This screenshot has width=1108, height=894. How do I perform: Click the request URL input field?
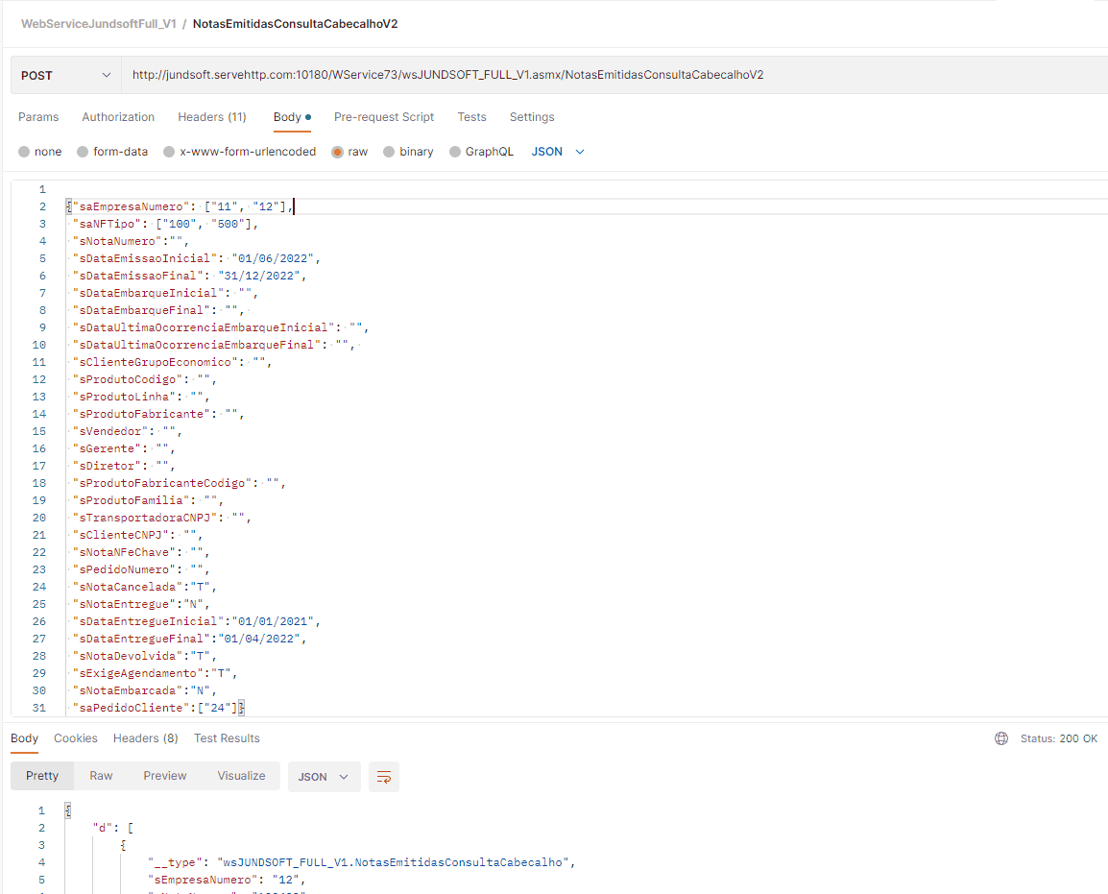[x=614, y=75]
